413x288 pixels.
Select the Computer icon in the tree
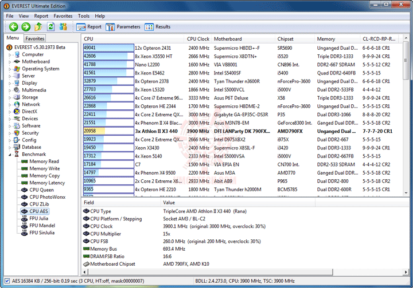17,54
